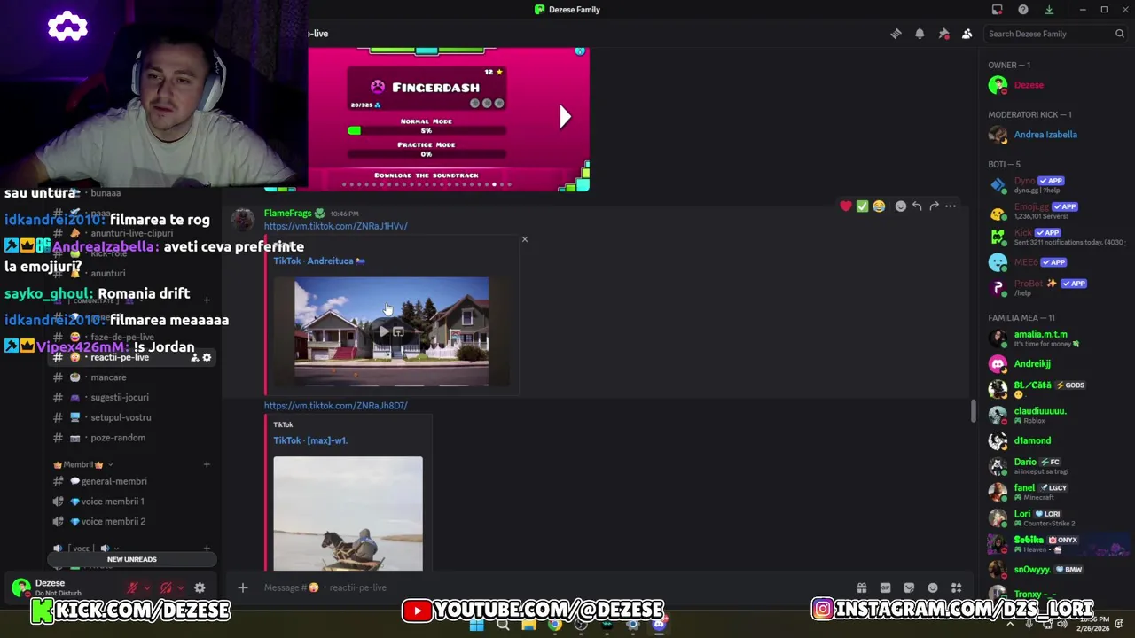Open the poze-random channel

[118, 438]
